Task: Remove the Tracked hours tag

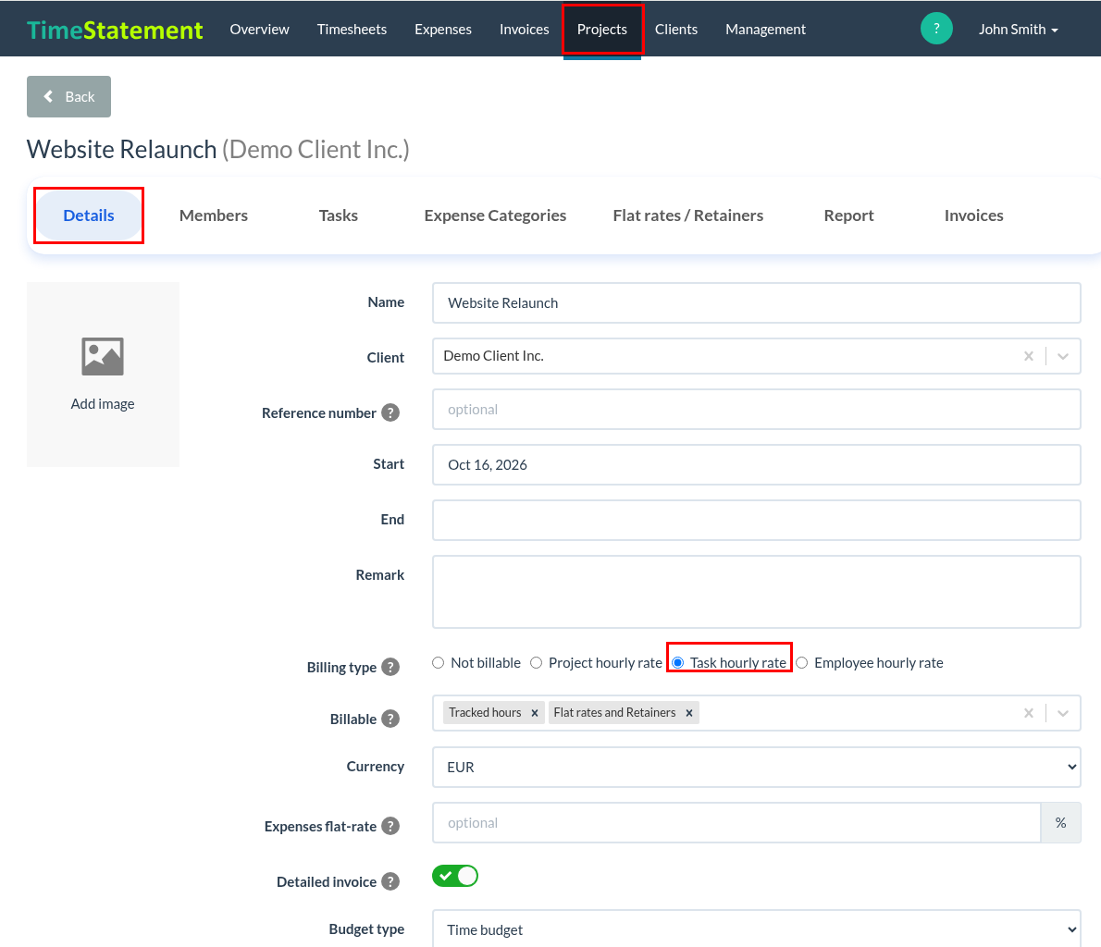Action: pyautogui.click(x=535, y=712)
